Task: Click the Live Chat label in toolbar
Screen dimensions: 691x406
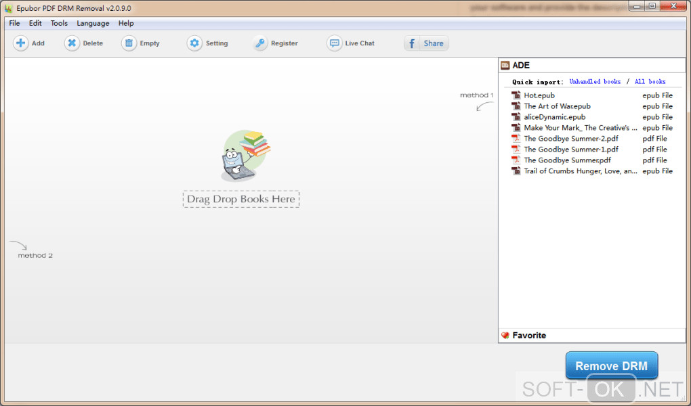Action: point(360,43)
